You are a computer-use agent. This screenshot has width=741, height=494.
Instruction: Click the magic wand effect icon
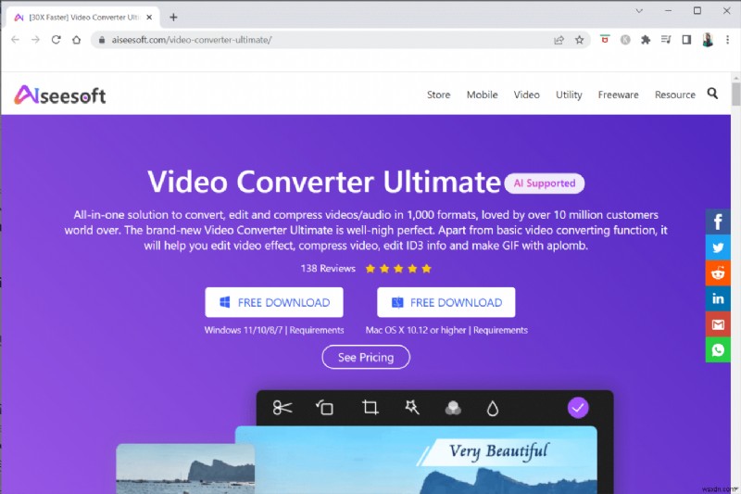(x=411, y=407)
